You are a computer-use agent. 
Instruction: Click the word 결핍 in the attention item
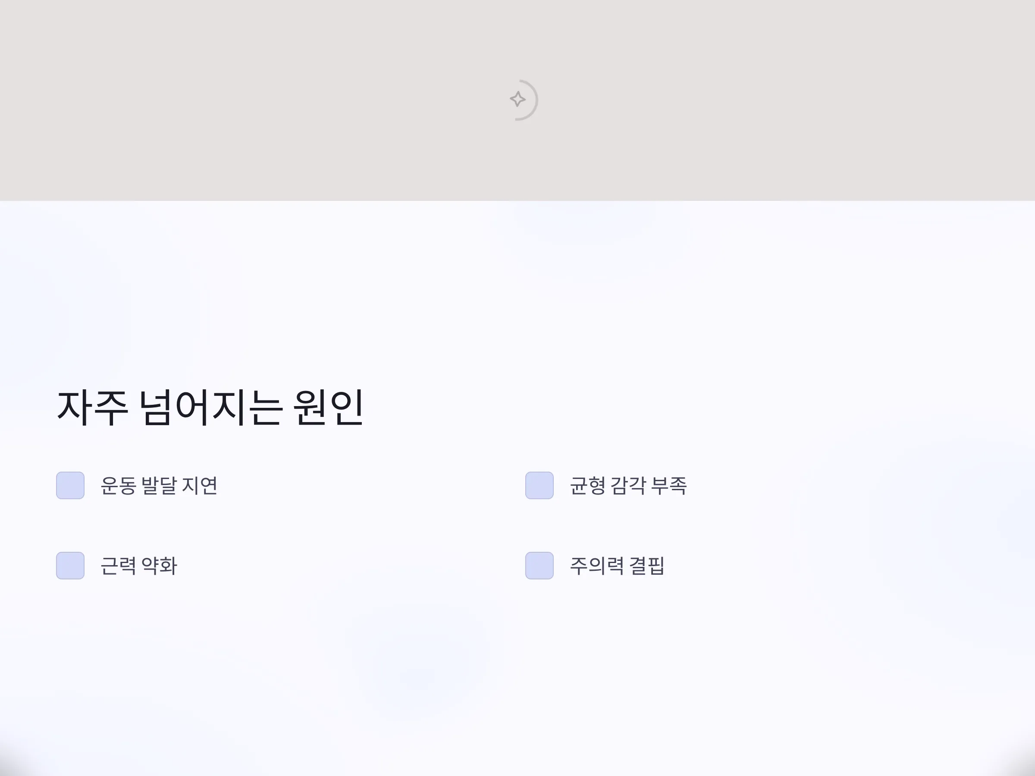tap(648, 566)
